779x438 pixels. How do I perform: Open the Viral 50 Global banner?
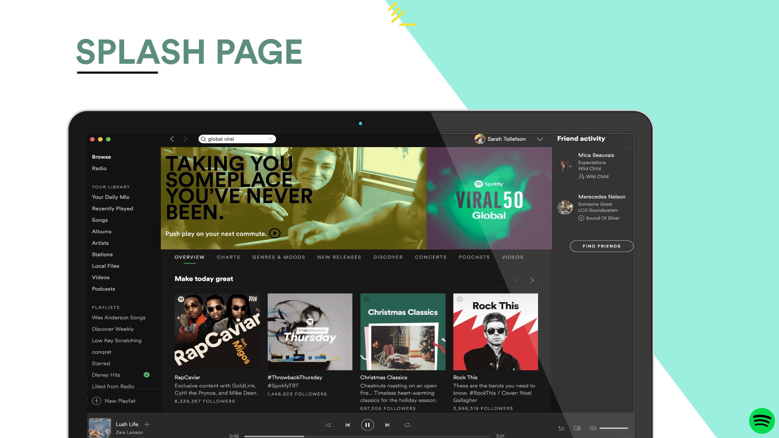pyautogui.click(x=489, y=198)
